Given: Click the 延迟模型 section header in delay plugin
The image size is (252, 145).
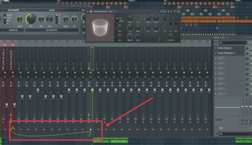Looking at the screenshot, I should 13,10.
